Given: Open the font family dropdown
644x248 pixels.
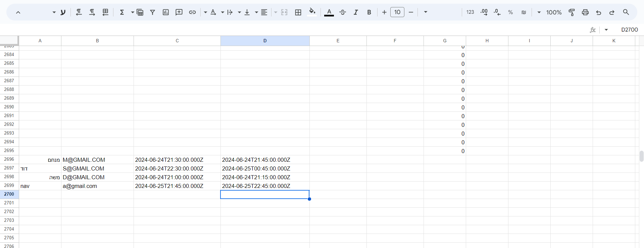Looking at the screenshot, I should pyautogui.click(x=426, y=12).
